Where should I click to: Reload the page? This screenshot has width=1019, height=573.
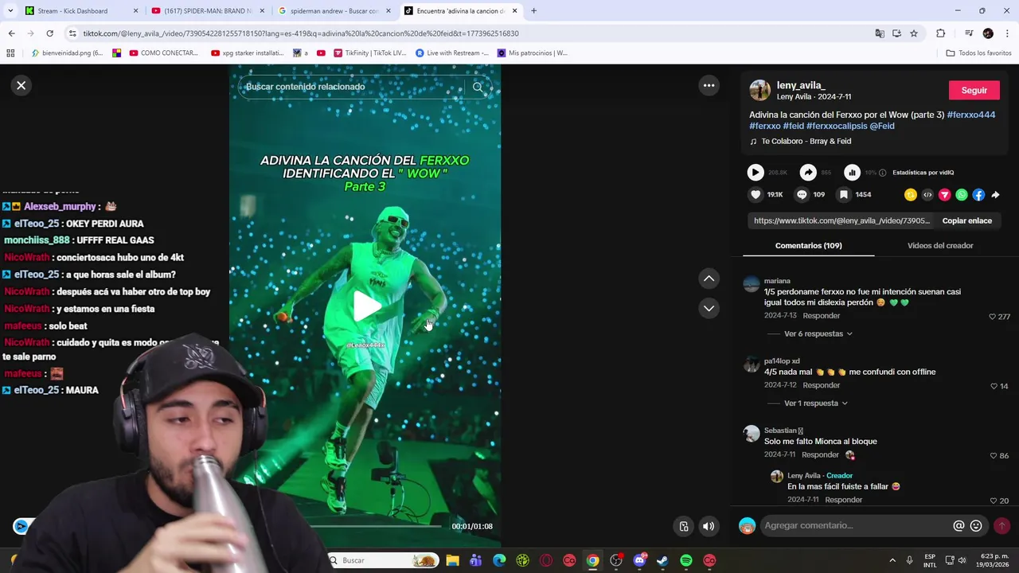click(x=49, y=33)
